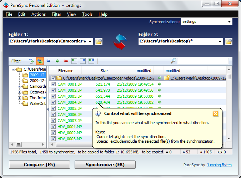Viewport: 241px width, 178px height.
Task: Click into the filter search text box
Action: click(x=203, y=61)
